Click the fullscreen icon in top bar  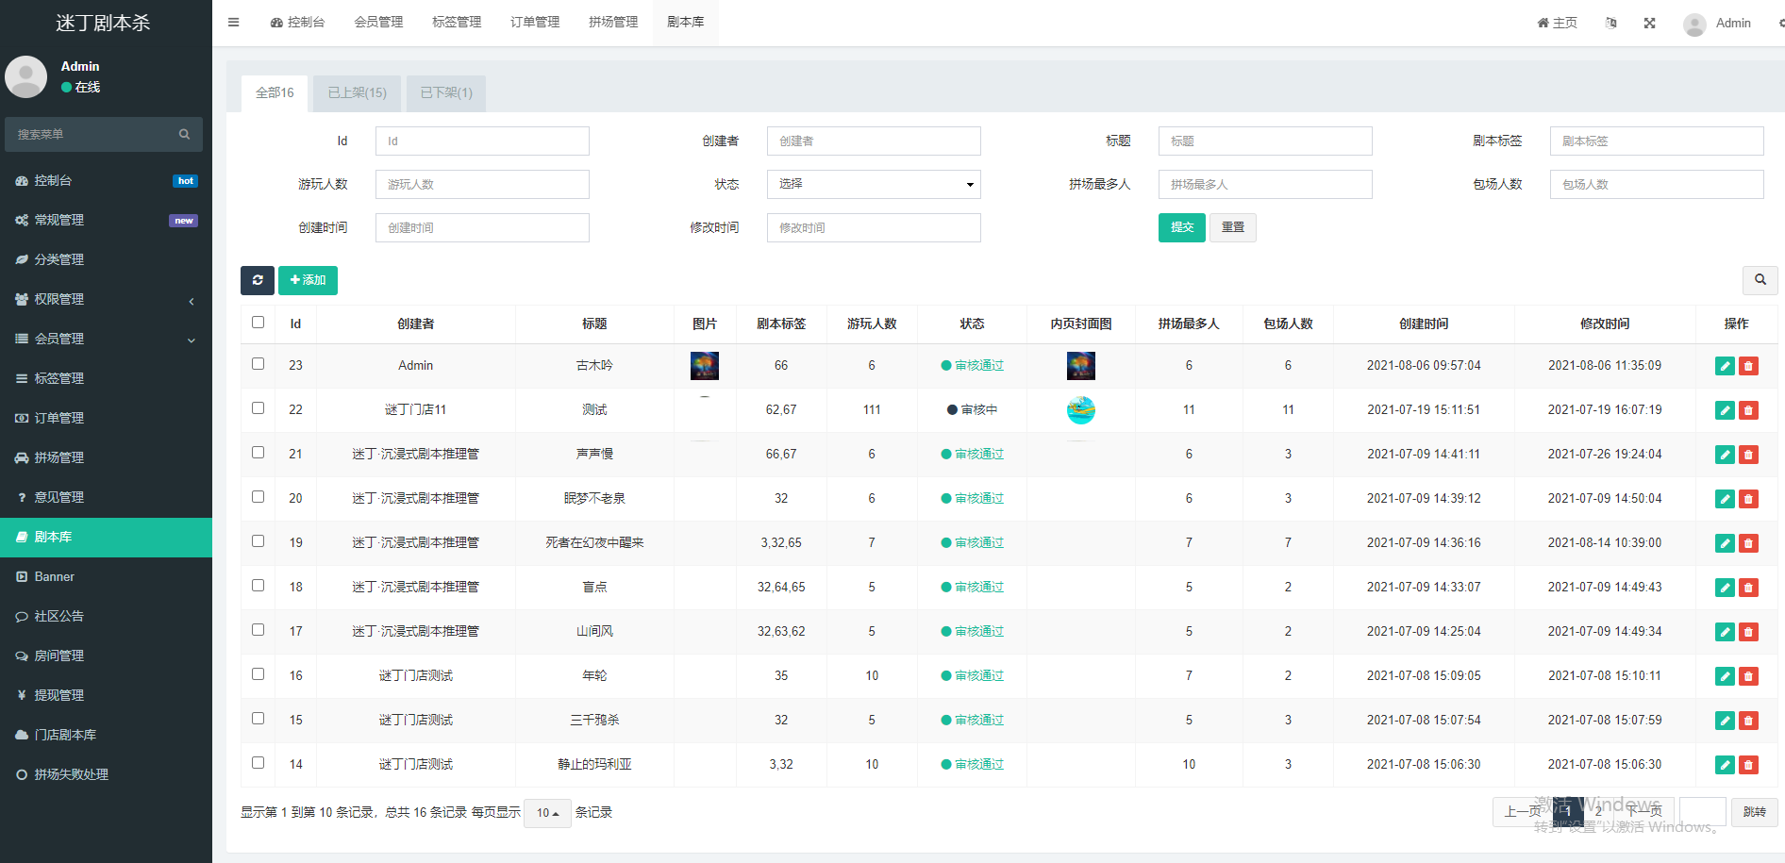click(1649, 24)
